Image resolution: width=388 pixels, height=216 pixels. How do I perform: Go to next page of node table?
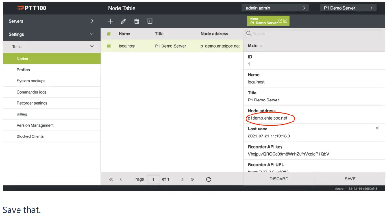click(182, 179)
